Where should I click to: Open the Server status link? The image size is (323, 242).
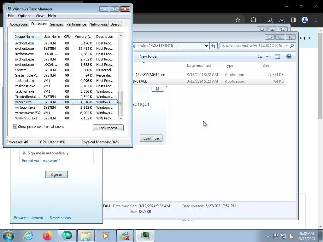click(x=60, y=218)
